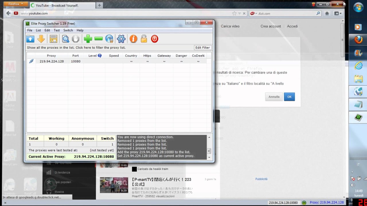The image size is (367, 206).
Task: Open the Test menu
Action: 57,30
